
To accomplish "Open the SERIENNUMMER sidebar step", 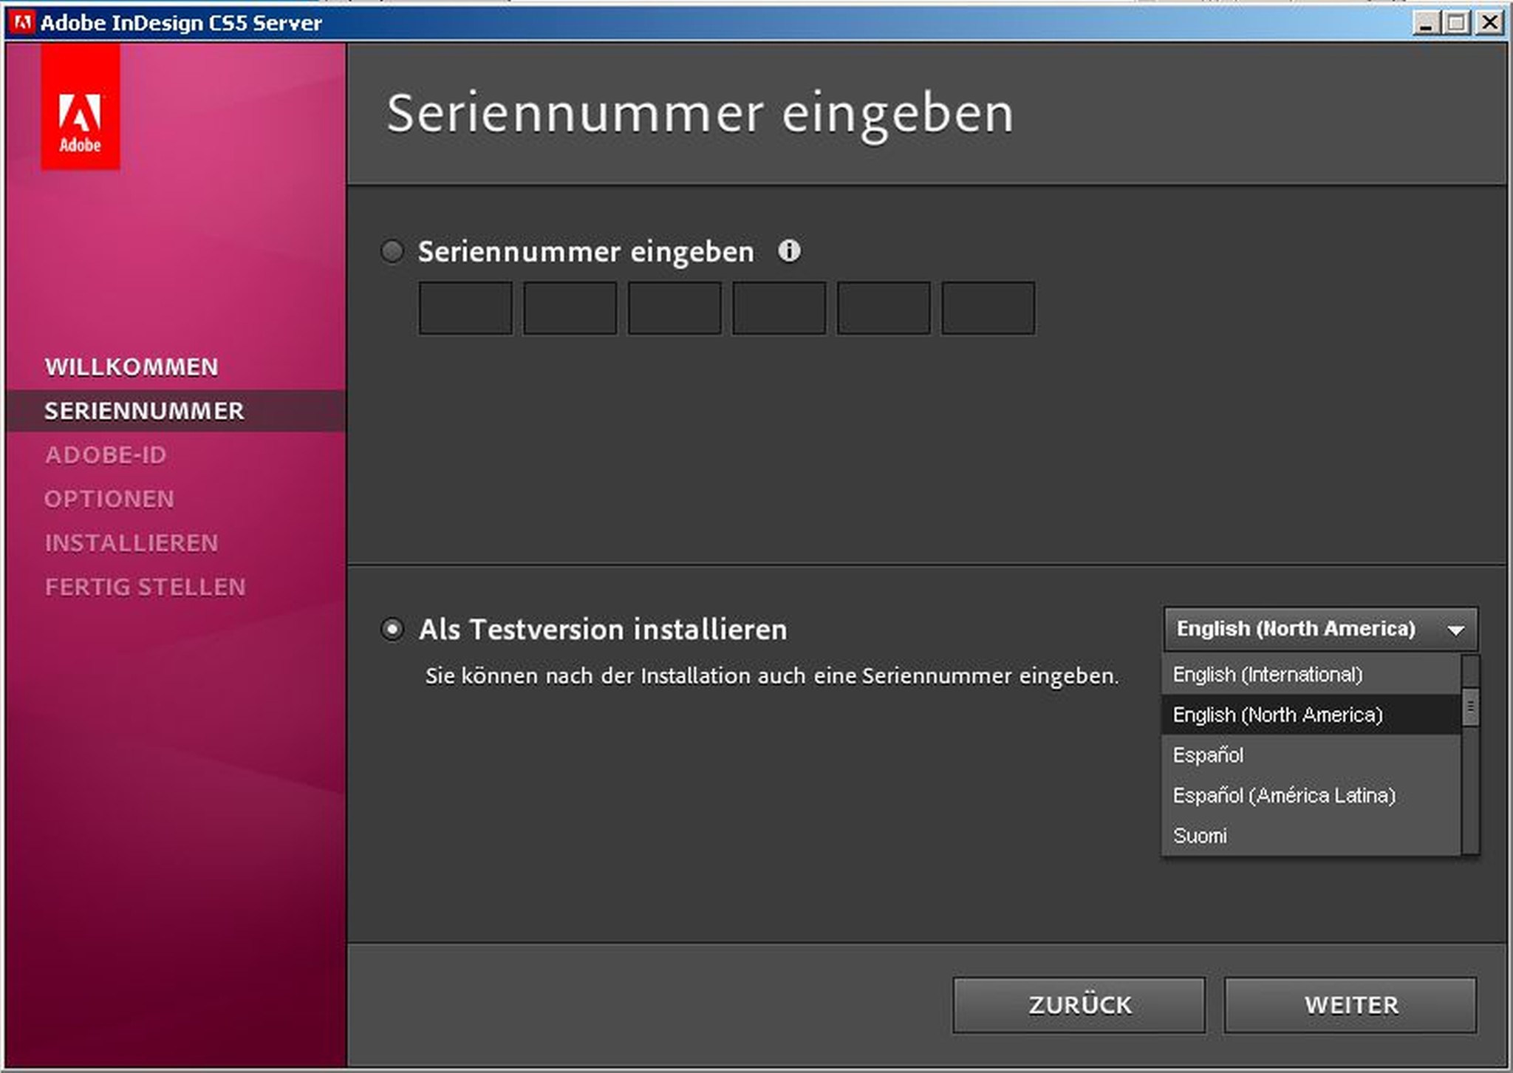I will [x=144, y=411].
